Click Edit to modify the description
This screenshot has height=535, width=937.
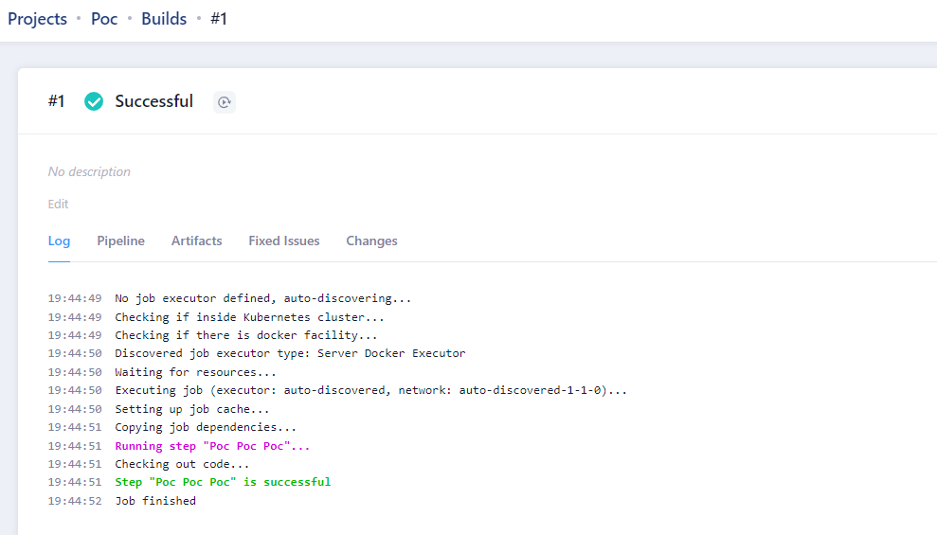point(59,205)
